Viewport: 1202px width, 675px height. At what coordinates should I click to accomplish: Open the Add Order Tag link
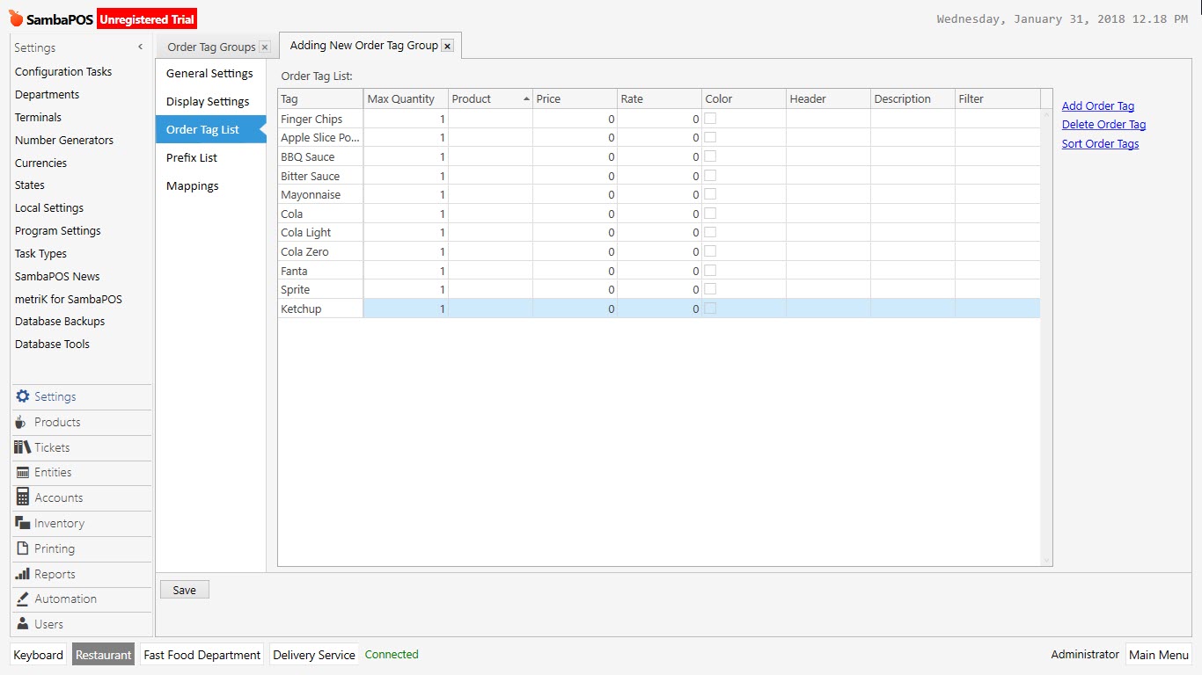click(x=1096, y=105)
